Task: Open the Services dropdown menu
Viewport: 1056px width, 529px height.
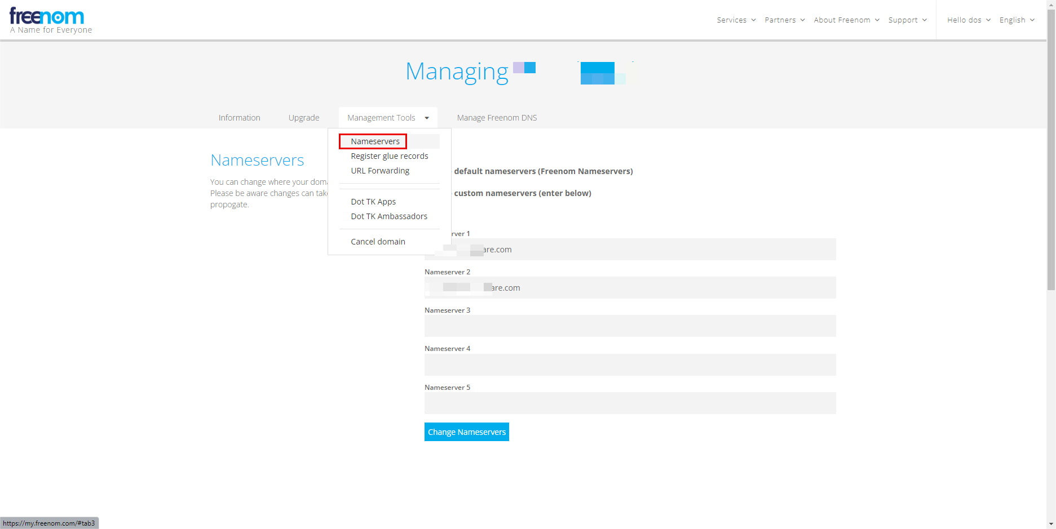Action: pos(736,20)
